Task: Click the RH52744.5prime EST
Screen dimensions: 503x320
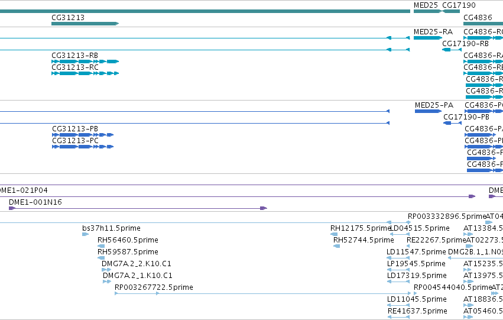Action: click(364, 240)
